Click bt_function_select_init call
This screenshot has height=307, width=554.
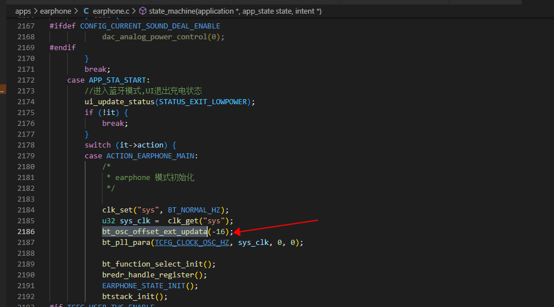pyautogui.click(x=152, y=264)
